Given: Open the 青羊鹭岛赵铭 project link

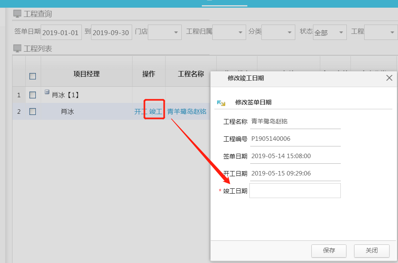Looking at the screenshot, I should pyautogui.click(x=187, y=112).
